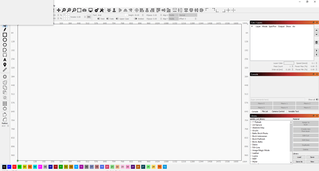Pick the blue 01 layer color swatch

click(9, 167)
